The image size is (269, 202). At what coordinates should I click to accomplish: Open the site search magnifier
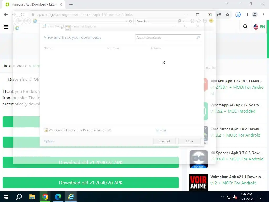tap(245, 27)
